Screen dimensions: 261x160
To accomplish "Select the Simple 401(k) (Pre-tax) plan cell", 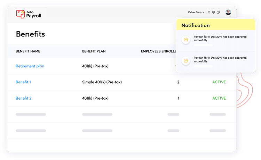I will pos(102,82).
